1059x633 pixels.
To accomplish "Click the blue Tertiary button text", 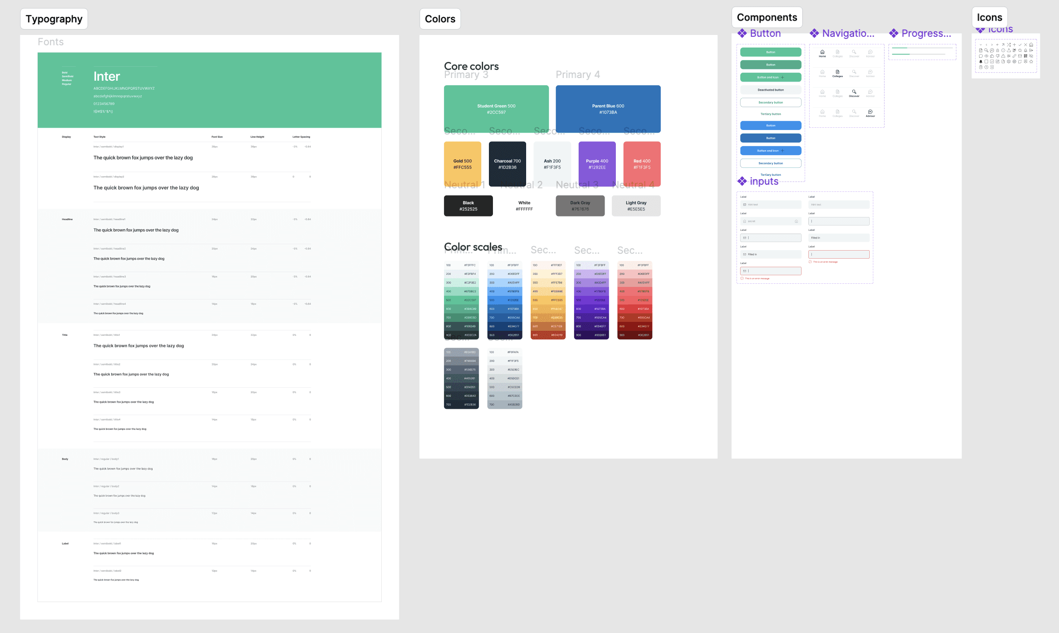I will coord(771,175).
